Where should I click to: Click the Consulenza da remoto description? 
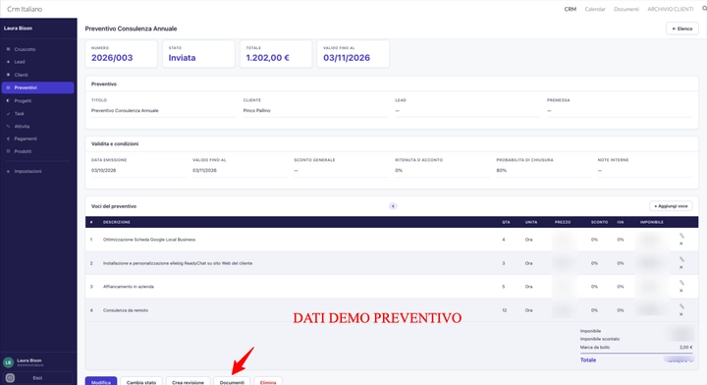(x=126, y=310)
